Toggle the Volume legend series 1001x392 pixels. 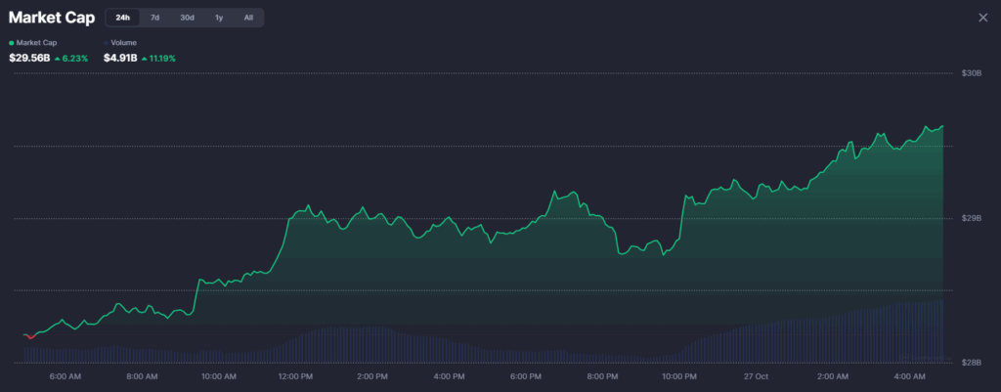pyautogui.click(x=123, y=43)
